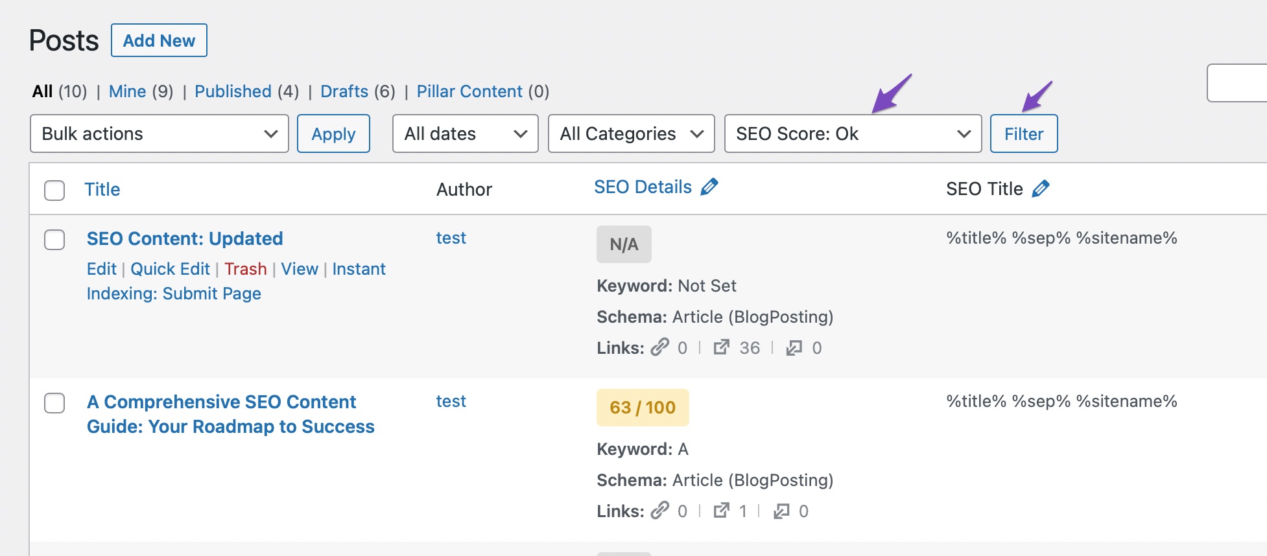Viewport: 1267px width, 556px height.
Task: Click Edit under SEO Content: Updated
Action: (102, 269)
